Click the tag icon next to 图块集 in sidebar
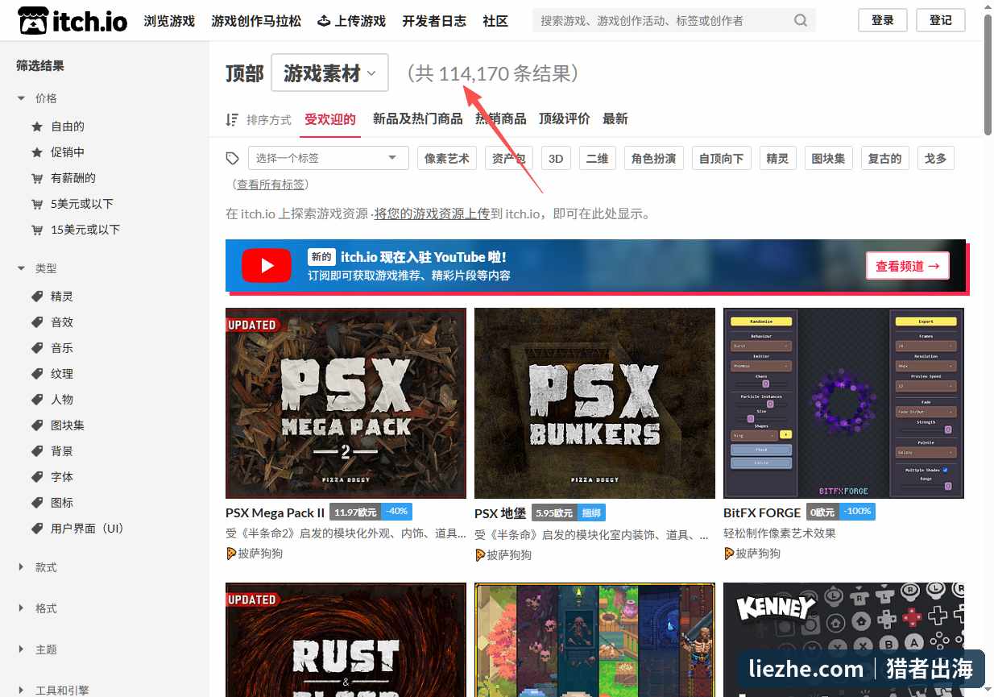Image resolution: width=994 pixels, height=697 pixels. click(x=36, y=425)
